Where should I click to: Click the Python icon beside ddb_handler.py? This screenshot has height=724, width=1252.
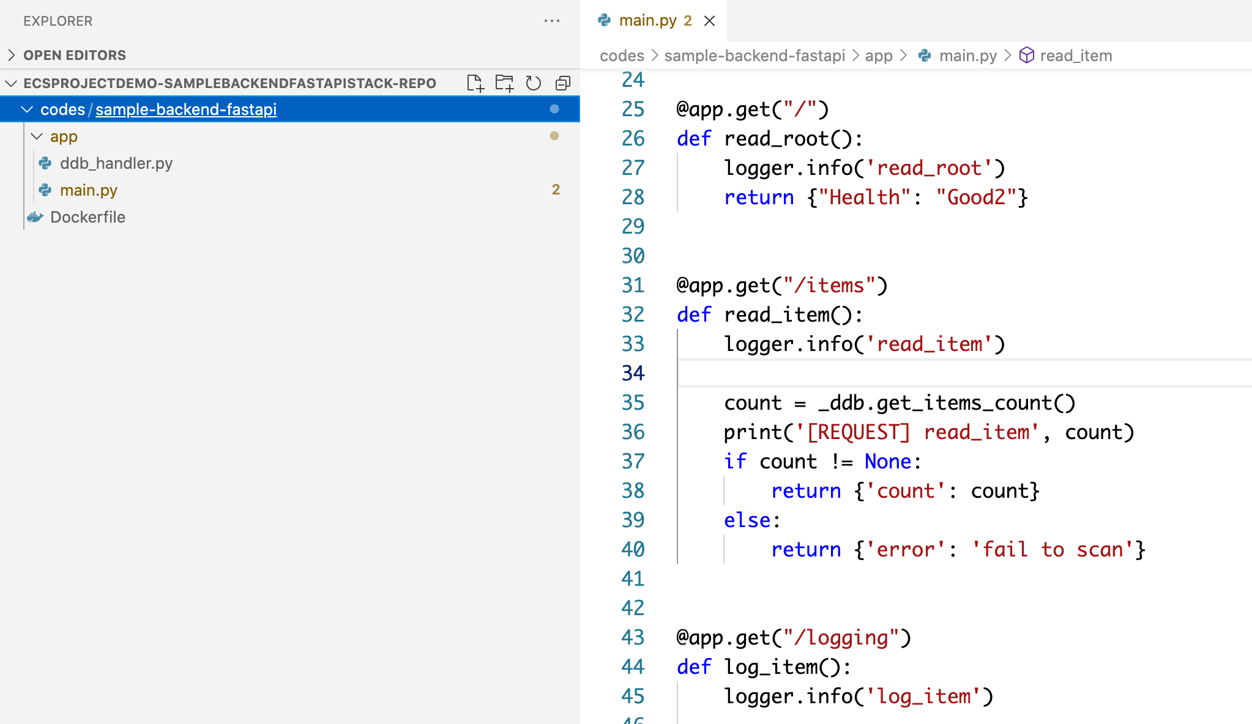coord(45,163)
